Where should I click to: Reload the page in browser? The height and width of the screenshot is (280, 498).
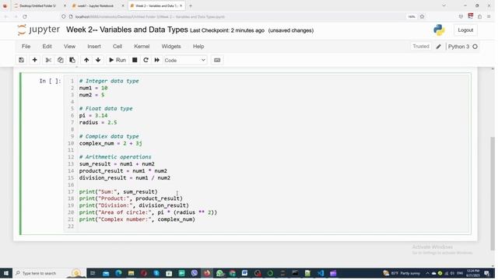25,16
